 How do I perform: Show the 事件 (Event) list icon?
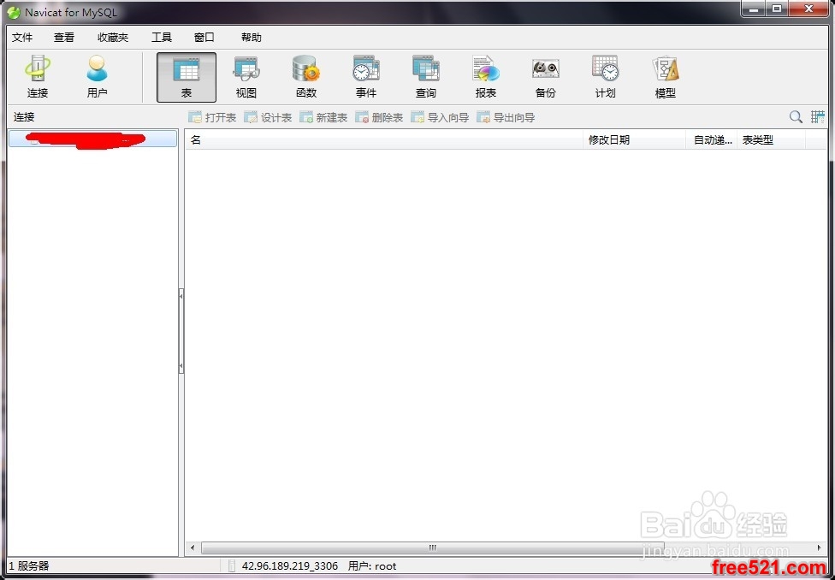tap(366, 77)
